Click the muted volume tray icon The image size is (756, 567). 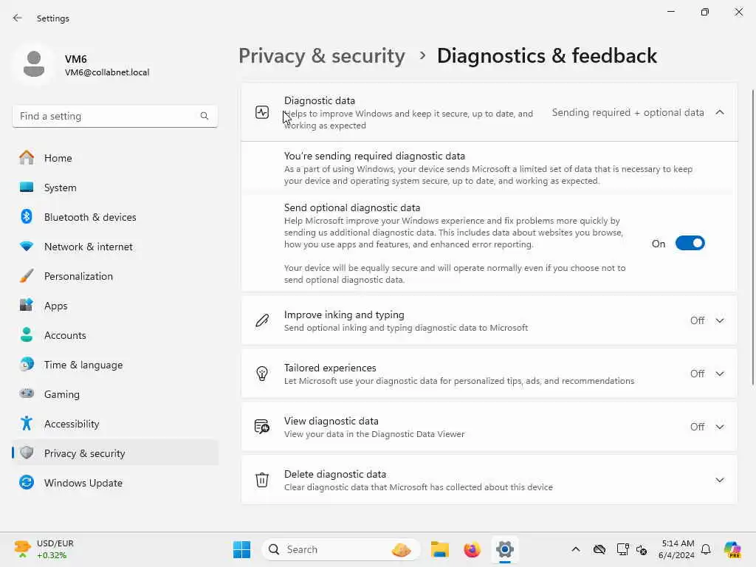(x=642, y=549)
